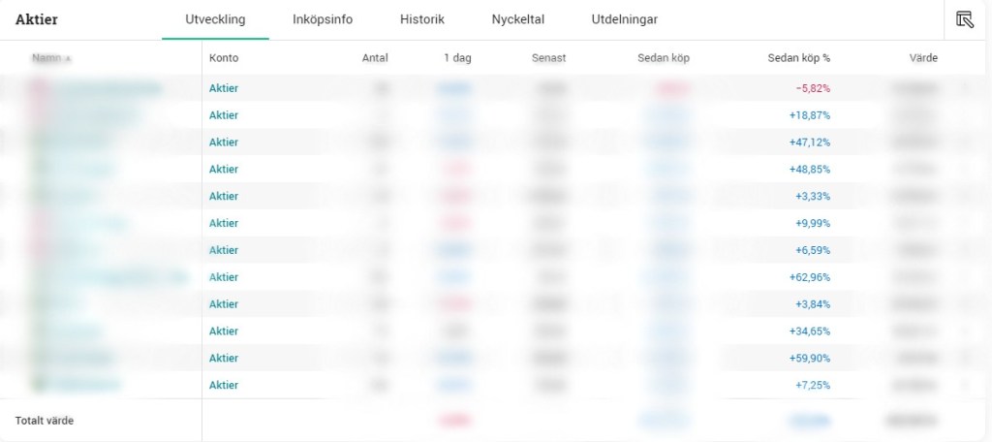Sort by the Senast column header
This screenshot has width=992, height=442.
tap(548, 58)
